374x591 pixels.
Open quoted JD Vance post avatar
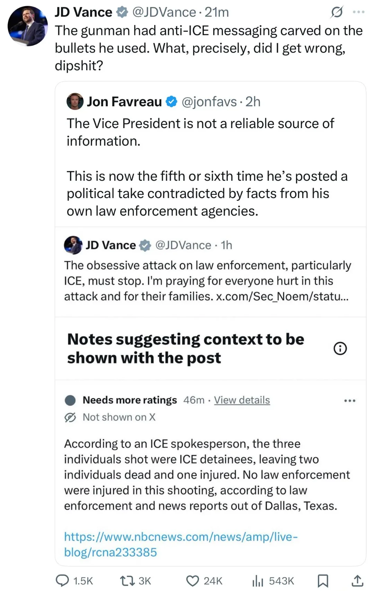pyautogui.click(x=73, y=245)
